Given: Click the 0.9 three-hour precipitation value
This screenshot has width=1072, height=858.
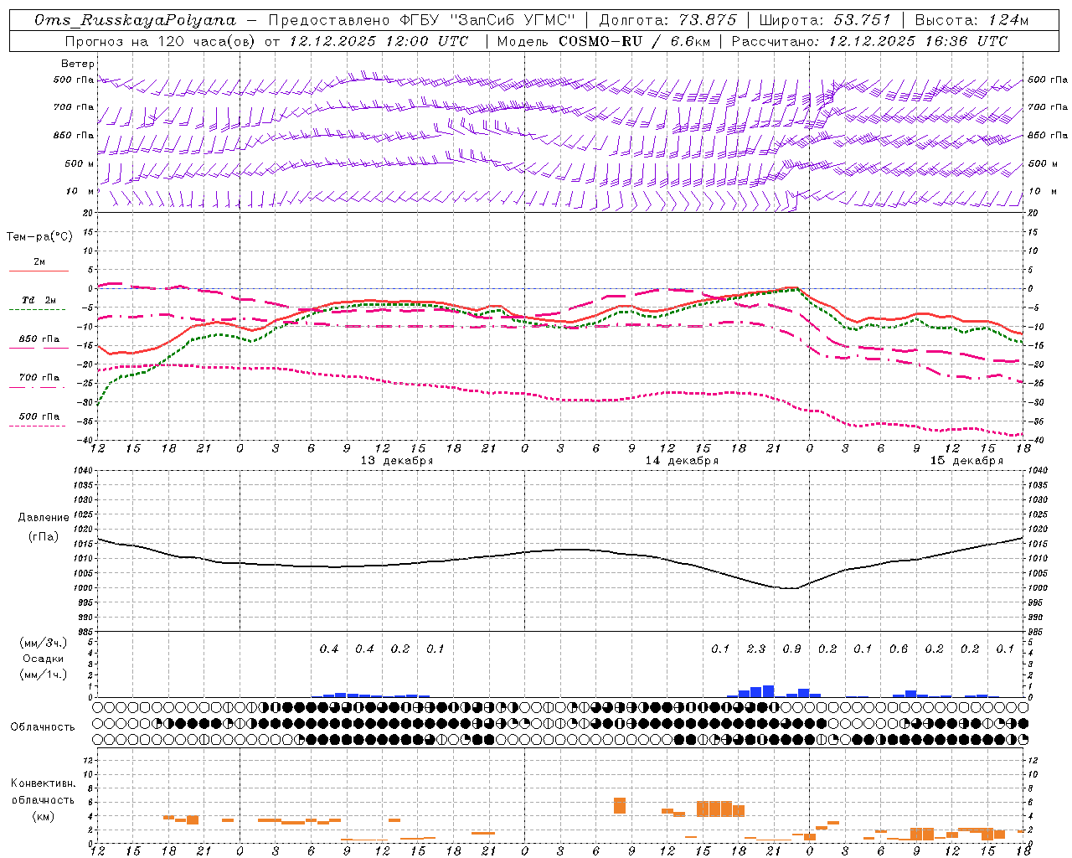Looking at the screenshot, I should coord(791,649).
